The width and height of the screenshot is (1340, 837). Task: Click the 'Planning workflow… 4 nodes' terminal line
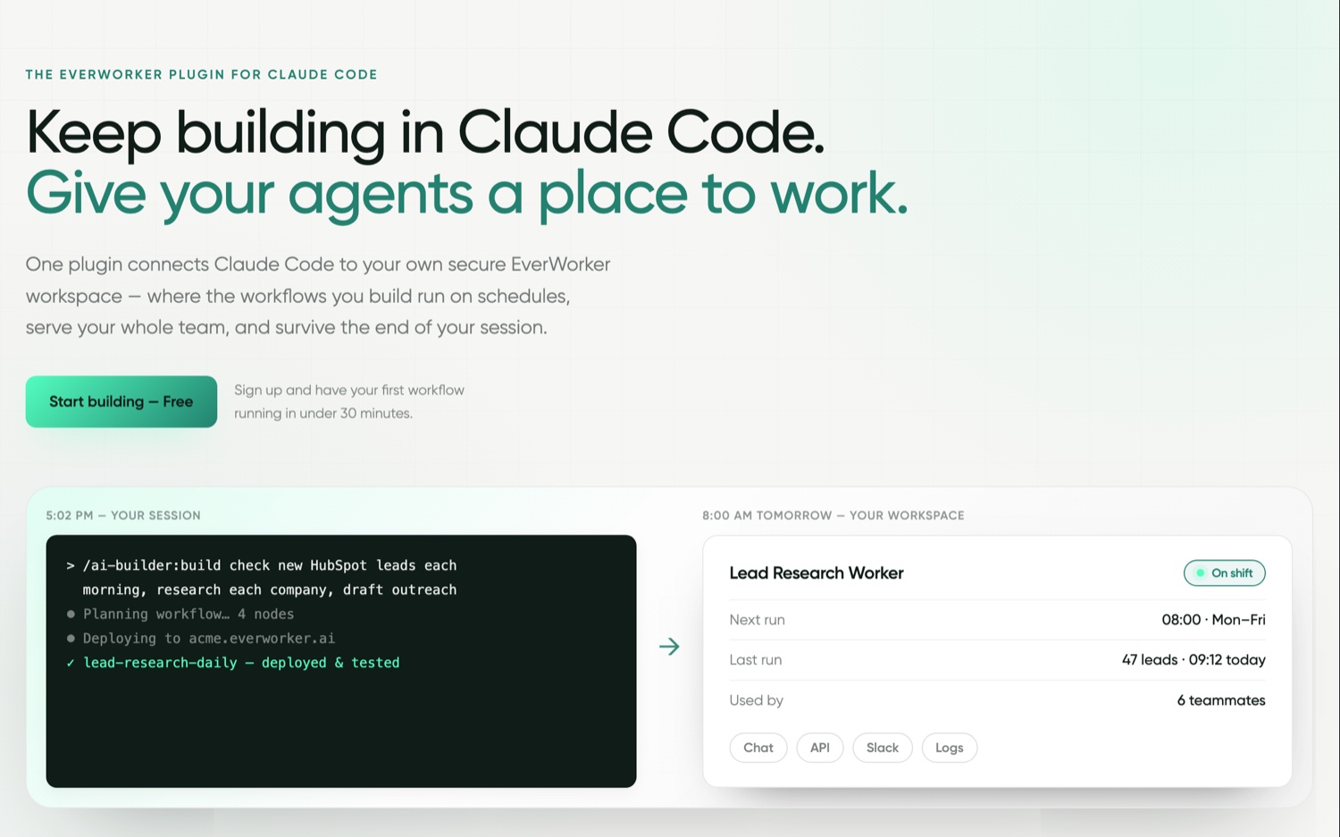point(180,615)
